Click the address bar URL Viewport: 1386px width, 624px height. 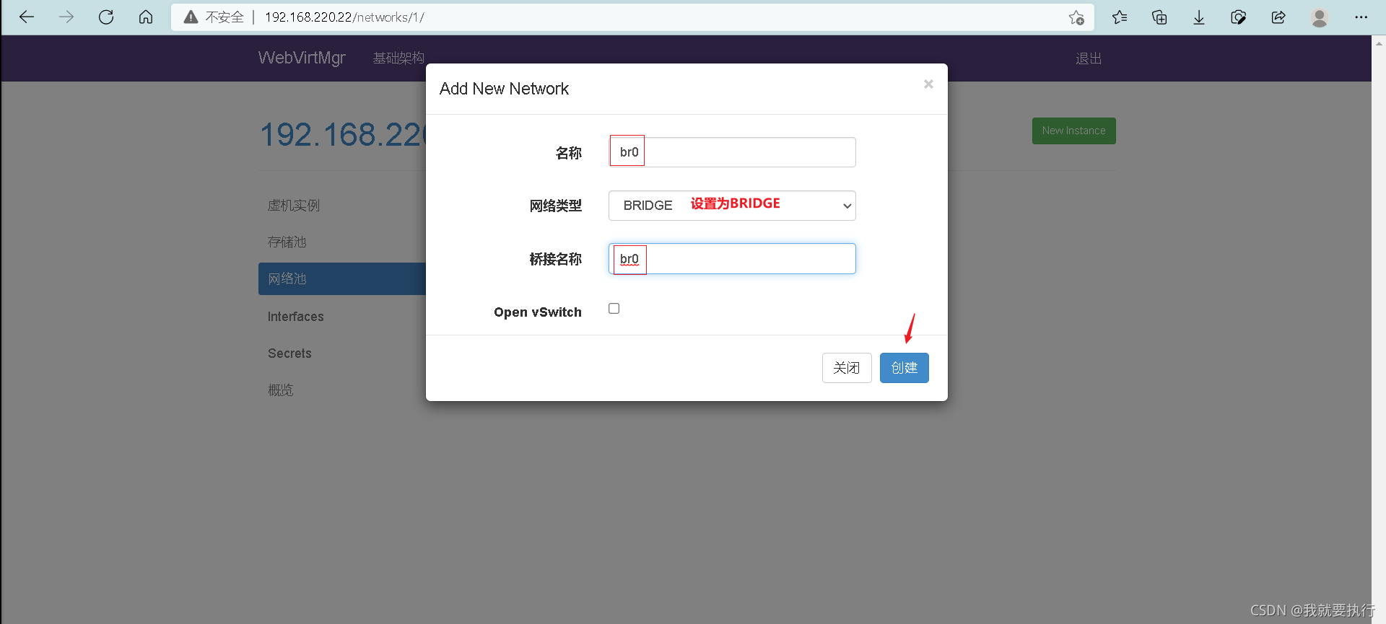click(344, 17)
